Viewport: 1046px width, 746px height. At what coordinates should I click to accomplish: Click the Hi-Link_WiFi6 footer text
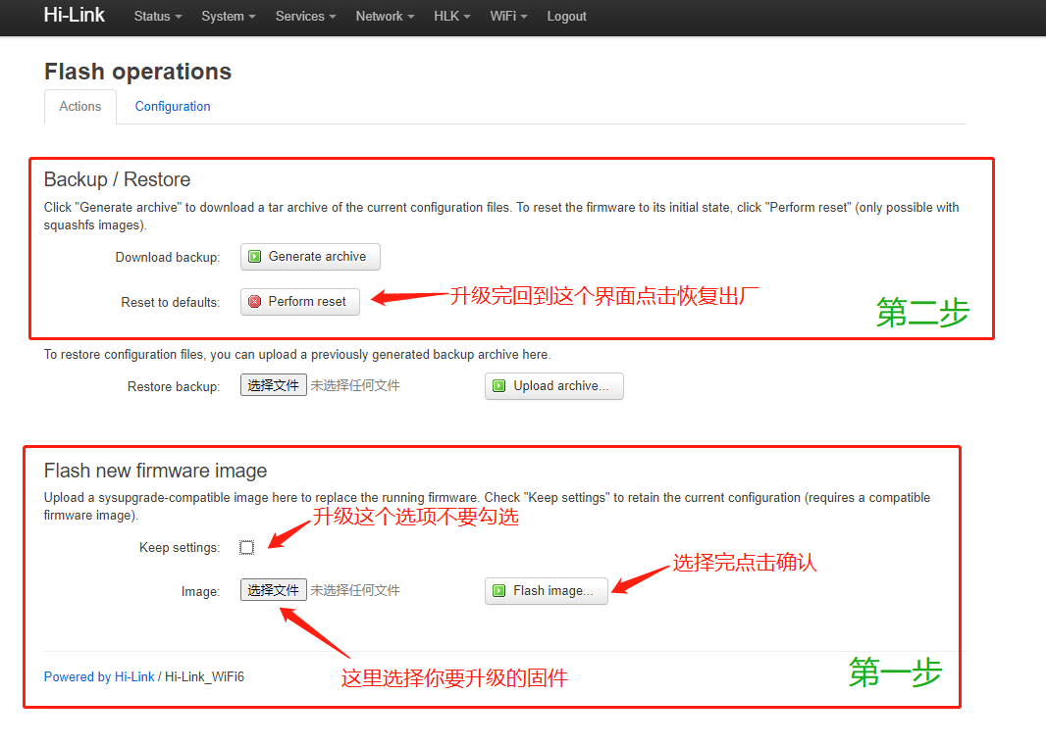(x=204, y=676)
